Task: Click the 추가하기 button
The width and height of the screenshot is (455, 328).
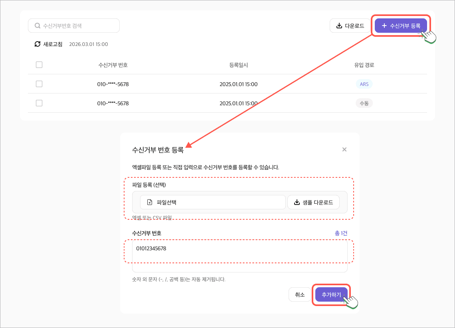Action: (331, 294)
